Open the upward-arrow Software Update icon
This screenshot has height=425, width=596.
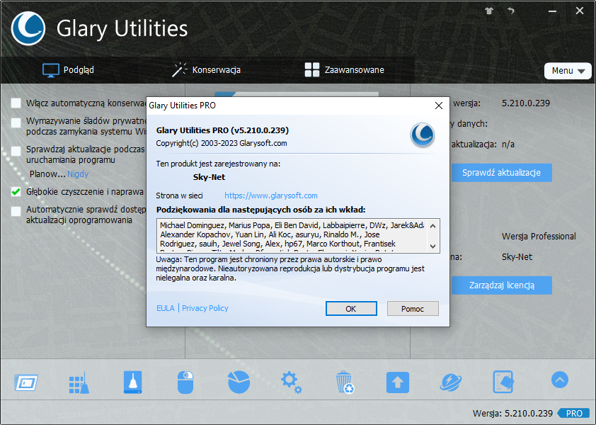click(398, 382)
